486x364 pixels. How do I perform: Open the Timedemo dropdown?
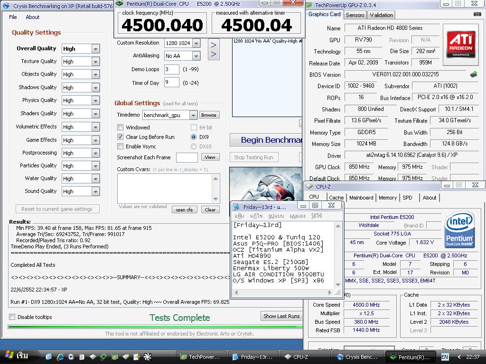pyautogui.click(x=193, y=115)
